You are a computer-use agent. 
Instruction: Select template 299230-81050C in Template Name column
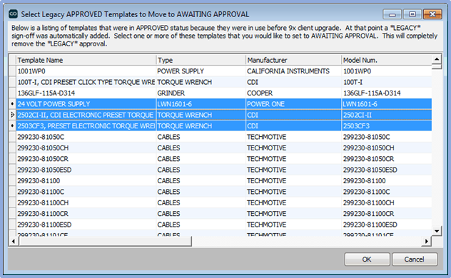[86, 137]
